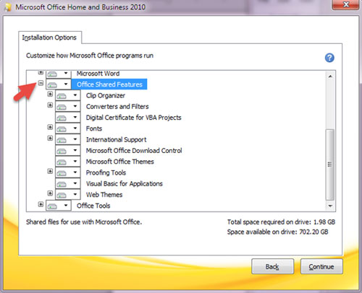Click the drive icon for Visual Basic for Applications
Image resolution: width=362 pixels, height=293 pixels.
click(x=62, y=184)
